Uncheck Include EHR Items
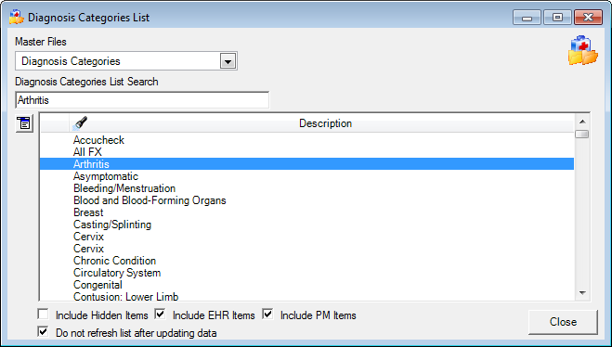Viewport: 612px width, 347px height. tap(160, 314)
